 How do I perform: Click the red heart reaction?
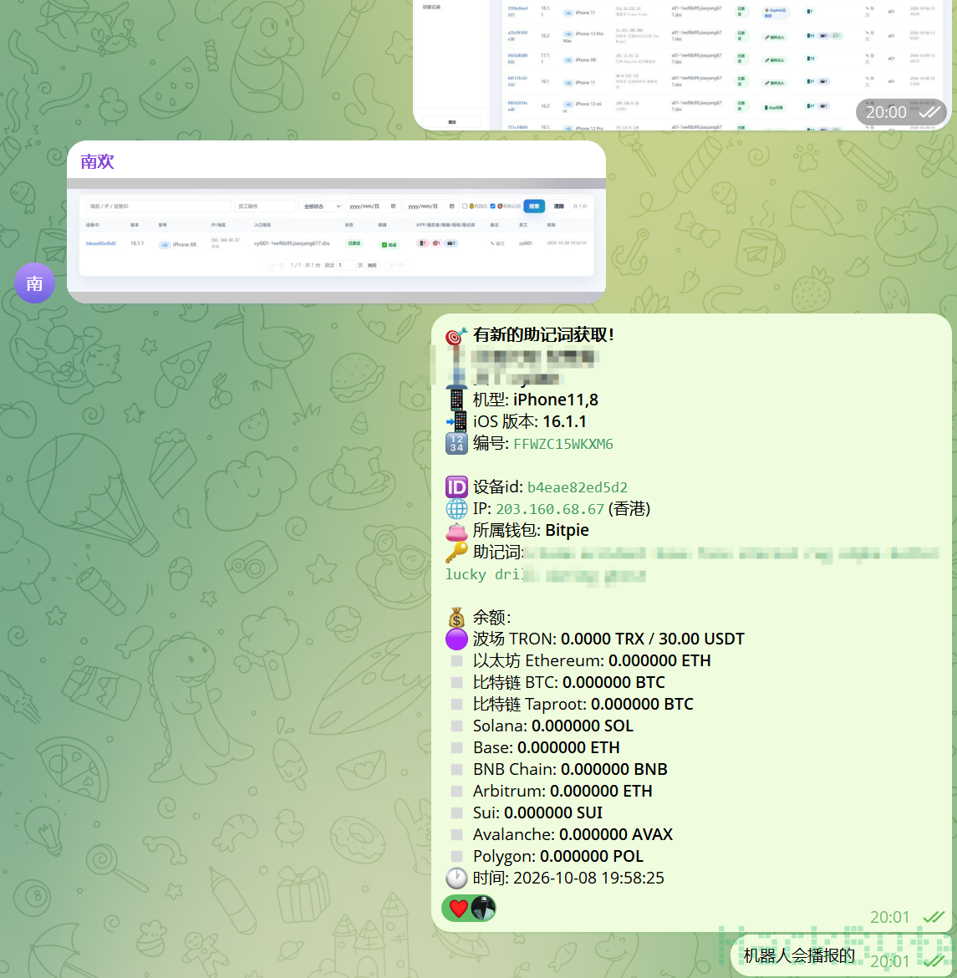pyautogui.click(x=459, y=909)
